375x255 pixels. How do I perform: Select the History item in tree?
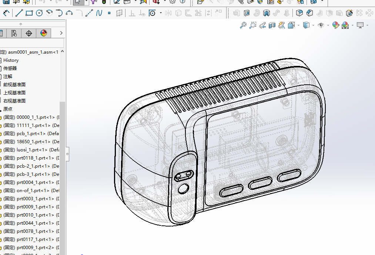point(11,60)
